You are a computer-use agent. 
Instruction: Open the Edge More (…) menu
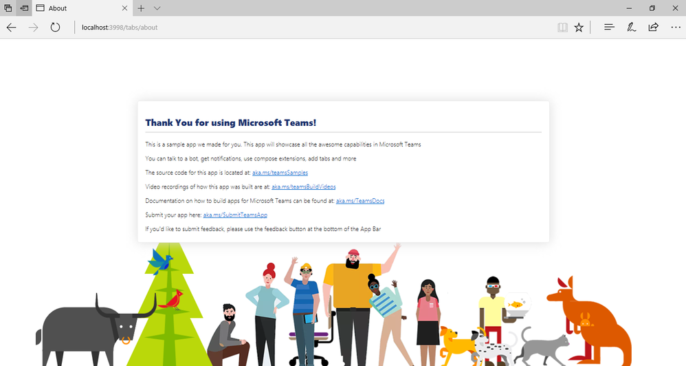(x=676, y=27)
